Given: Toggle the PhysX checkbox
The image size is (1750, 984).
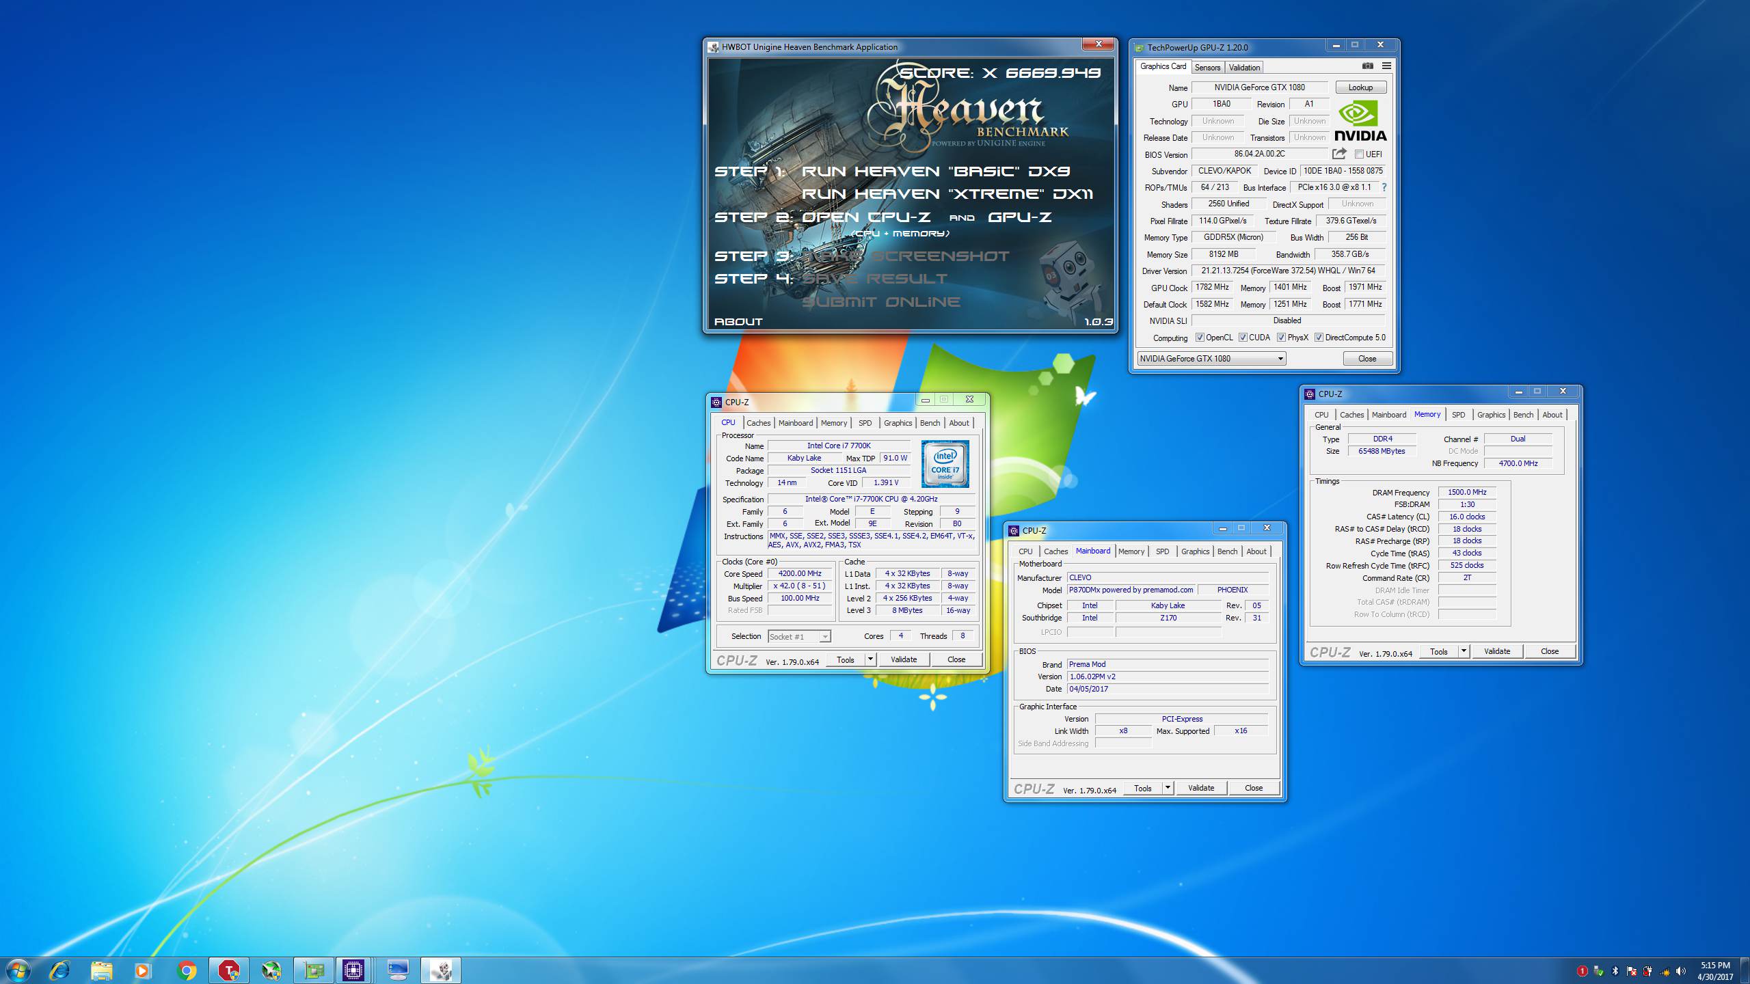Looking at the screenshot, I should tap(1281, 338).
